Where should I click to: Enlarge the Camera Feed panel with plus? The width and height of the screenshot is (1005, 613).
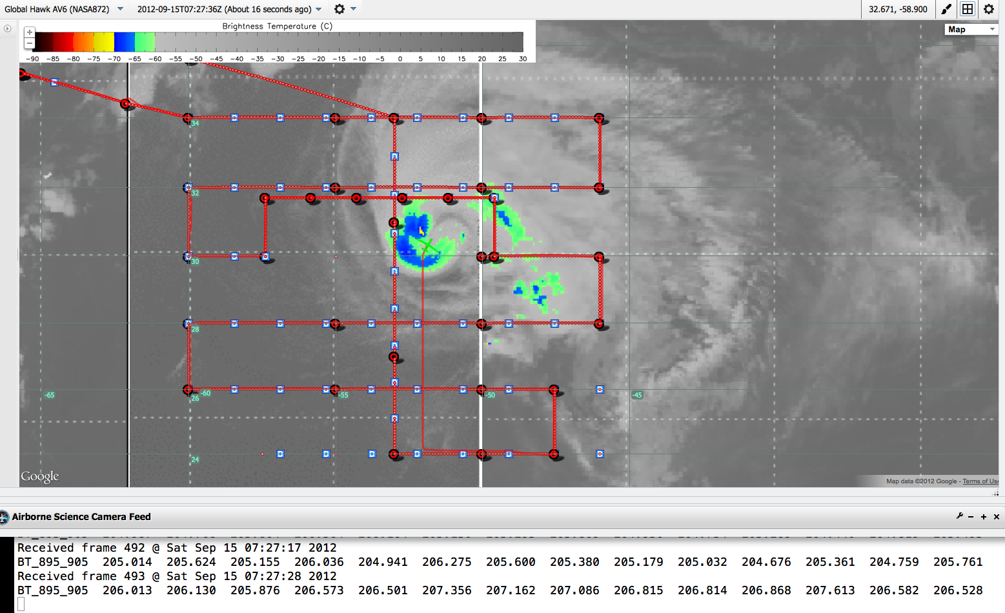[x=984, y=517]
